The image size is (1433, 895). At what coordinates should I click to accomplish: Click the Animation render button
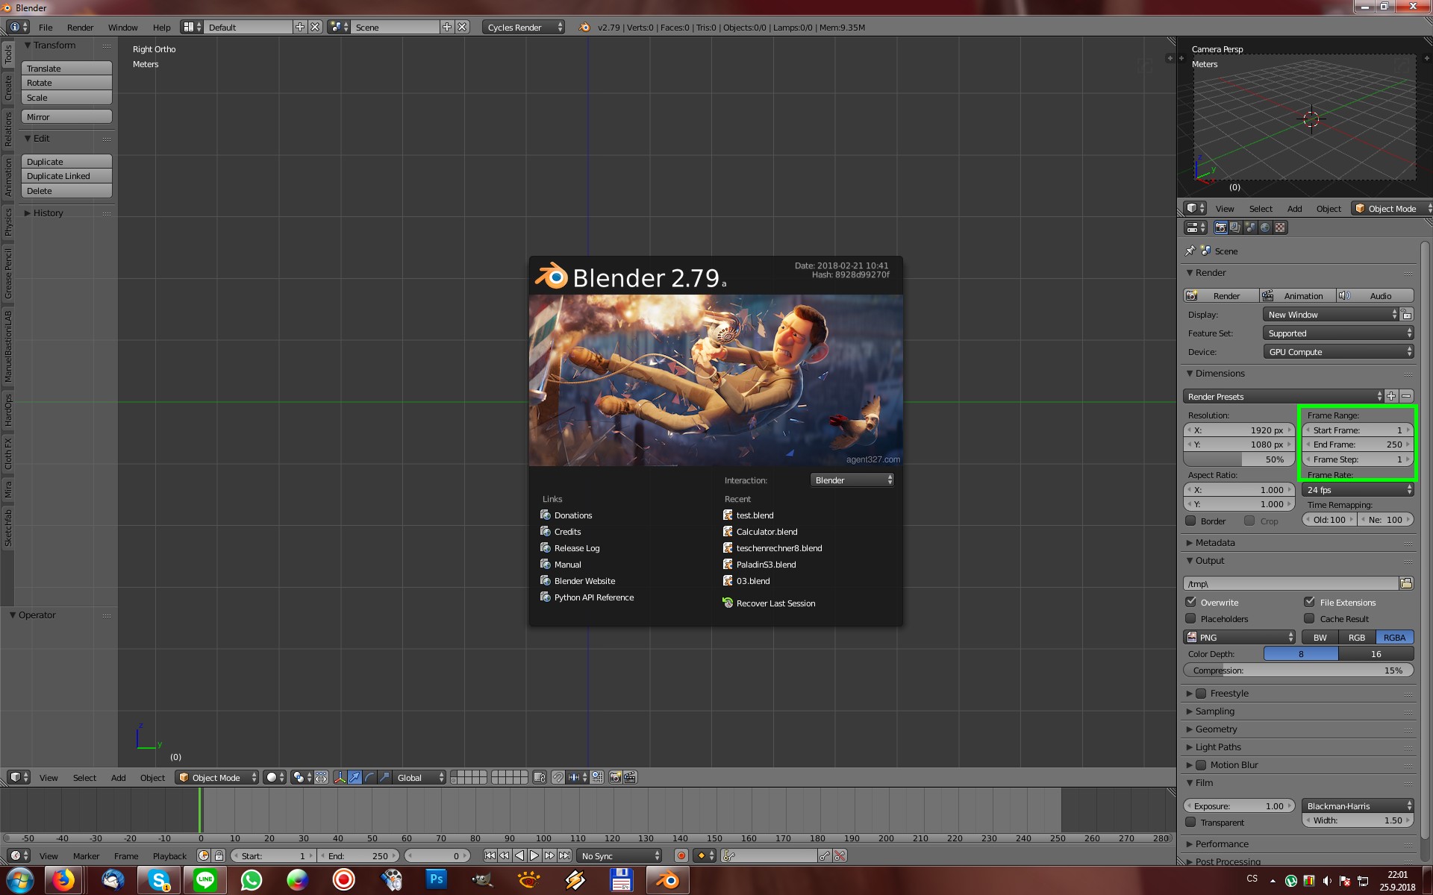click(1299, 295)
